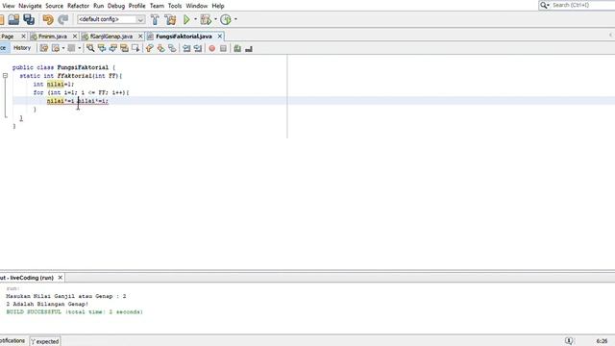The image size is (615, 346).
Task: Click the 6:26 caret position indicator
Action: coord(602,341)
